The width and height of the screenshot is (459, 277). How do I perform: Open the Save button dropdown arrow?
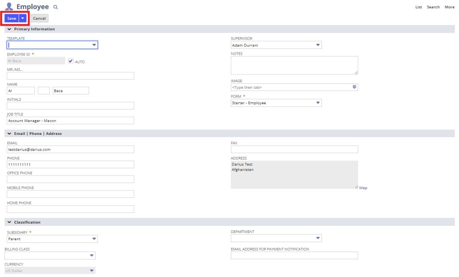coord(23,18)
